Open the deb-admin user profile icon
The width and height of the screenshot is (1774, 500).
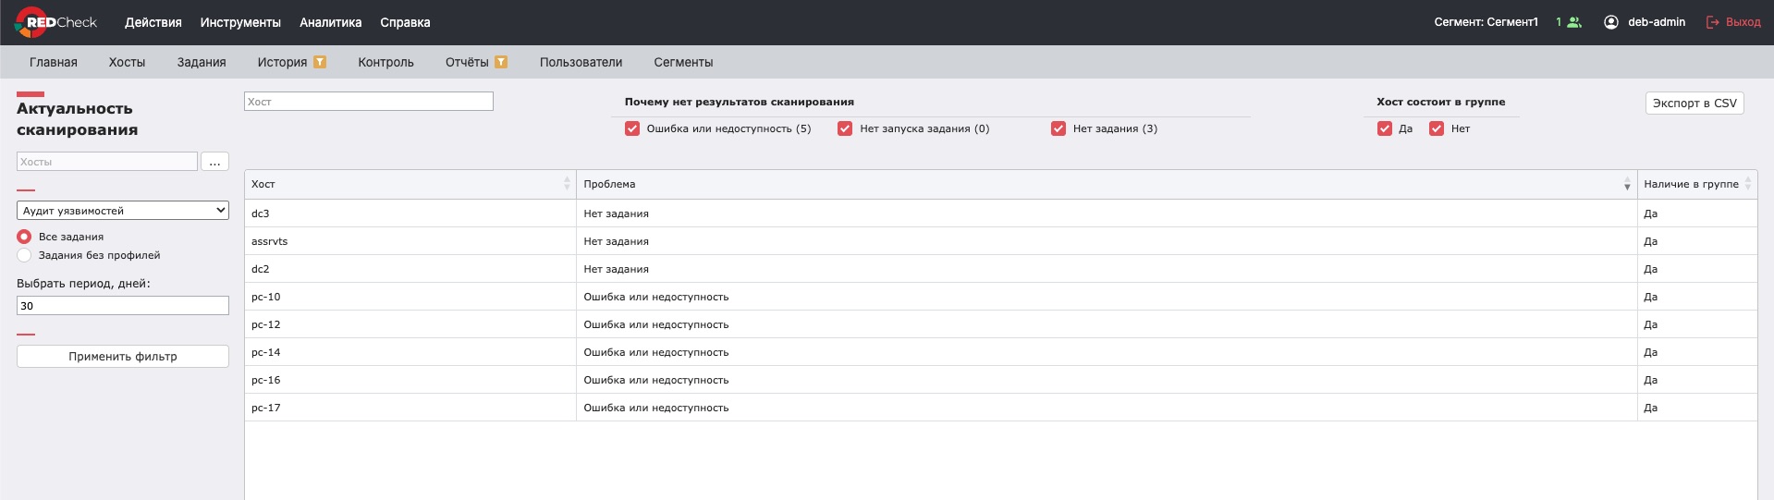point(1611,22)
